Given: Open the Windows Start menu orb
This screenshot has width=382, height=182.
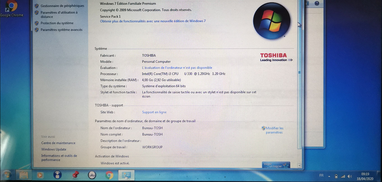Looking at the screenshot, I should (x=7, y=175).
